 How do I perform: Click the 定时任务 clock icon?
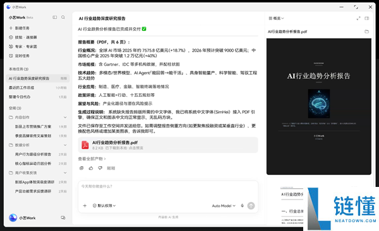(x=11, y=56)
